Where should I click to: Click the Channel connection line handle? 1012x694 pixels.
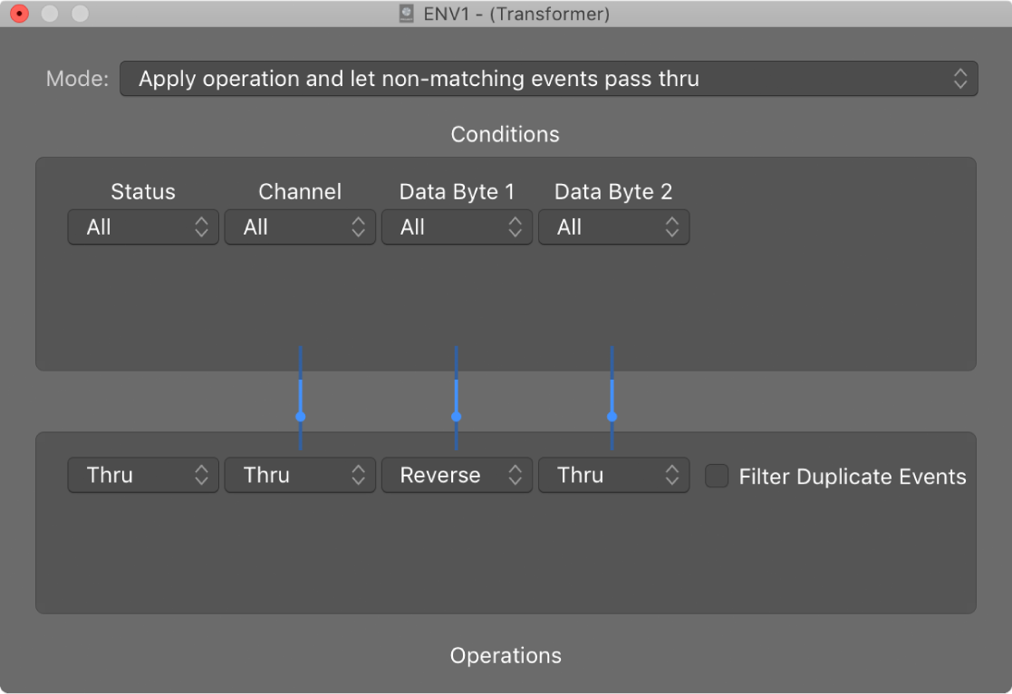click(301, 417)
